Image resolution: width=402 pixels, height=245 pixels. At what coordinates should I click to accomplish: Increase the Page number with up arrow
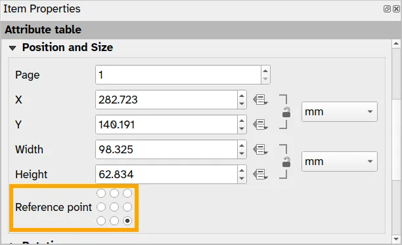[265, 71]
